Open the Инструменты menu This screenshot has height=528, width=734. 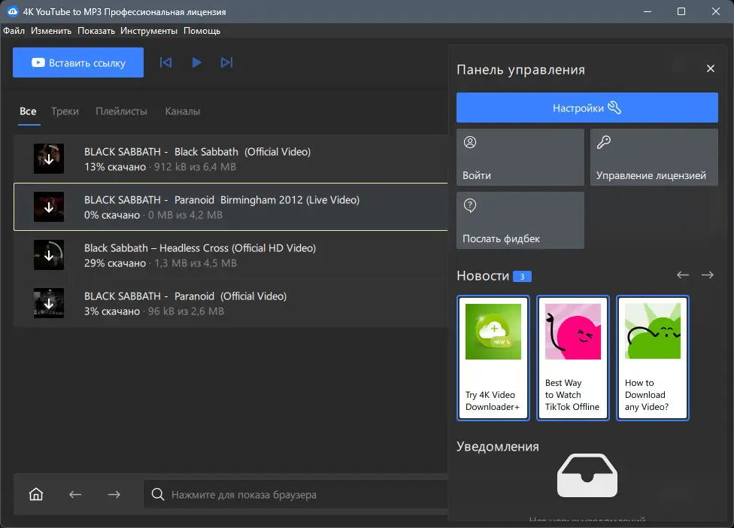(x=149, y=31)
